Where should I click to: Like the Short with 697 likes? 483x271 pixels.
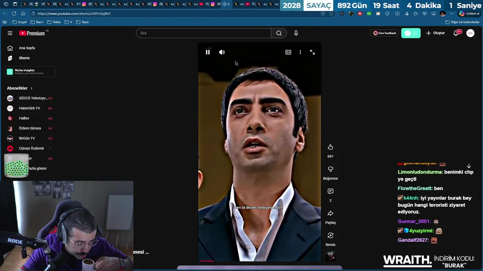click(331, 147)
